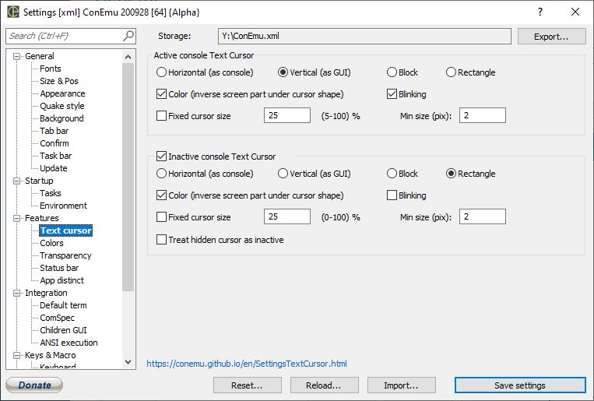Open the App distinct page

click(62, 280)
